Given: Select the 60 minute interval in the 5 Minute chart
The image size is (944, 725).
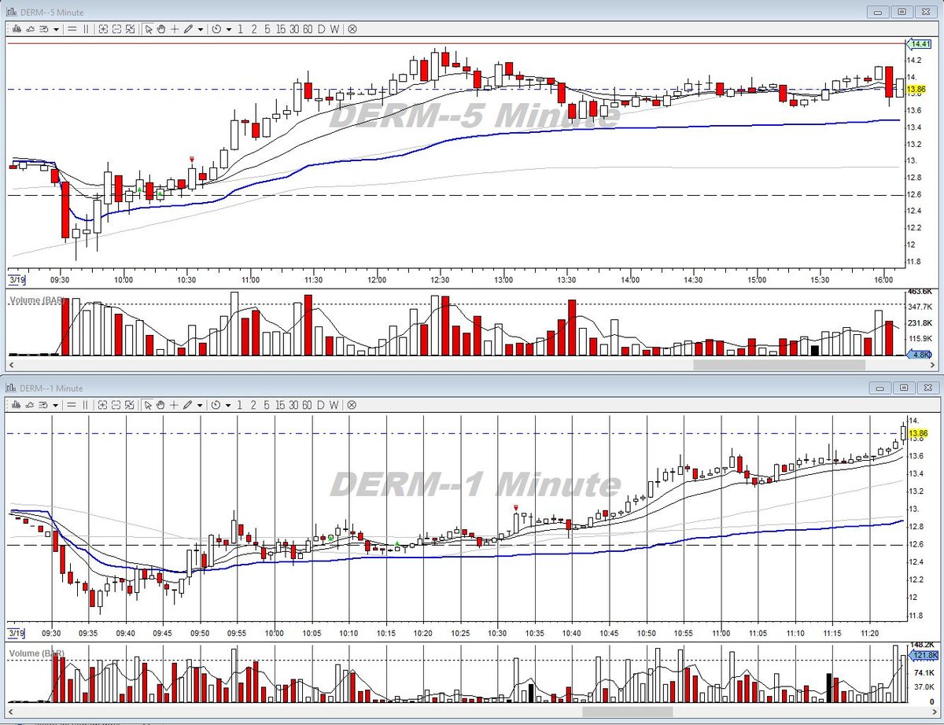Looking at the screenshot, I should 308,29.
